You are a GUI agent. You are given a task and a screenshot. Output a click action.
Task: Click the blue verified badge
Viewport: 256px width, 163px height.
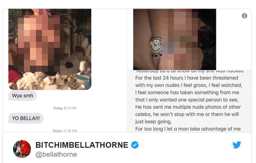pos(135,145)
